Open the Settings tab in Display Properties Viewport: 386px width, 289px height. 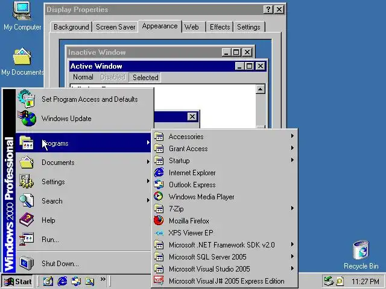[x=248, y=26]
